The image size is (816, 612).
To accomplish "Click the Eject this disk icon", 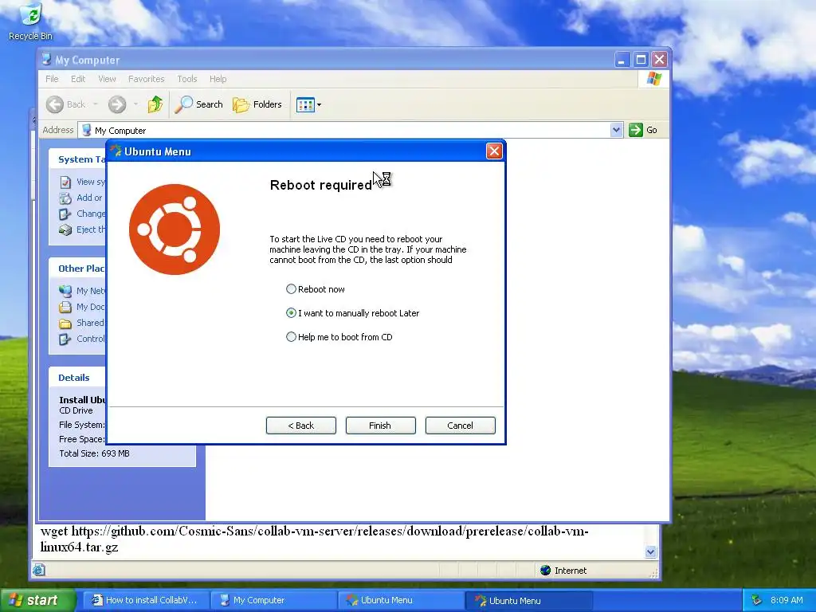I will (x=65, y=229).
